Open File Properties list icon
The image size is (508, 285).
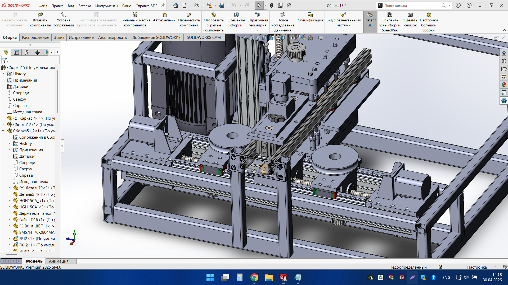click(x=280, y=5)
